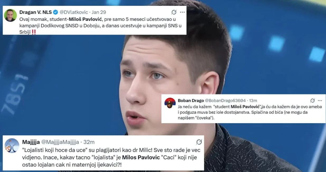
Task: Open the @BobanDrago63604 handle
Action: point(225,101)
